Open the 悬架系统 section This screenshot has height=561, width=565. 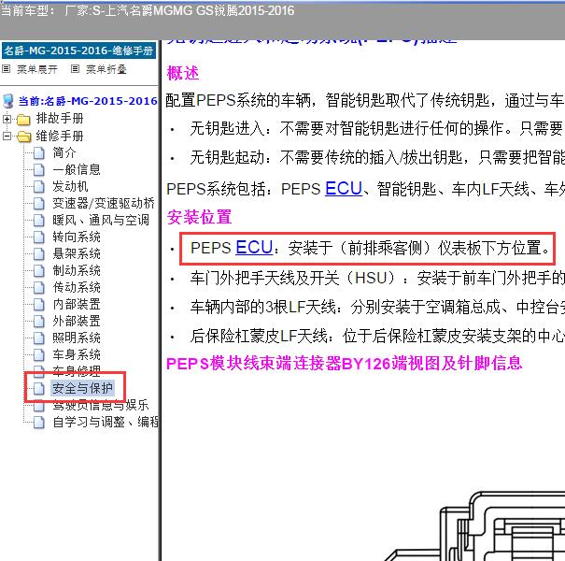[77, 253]
